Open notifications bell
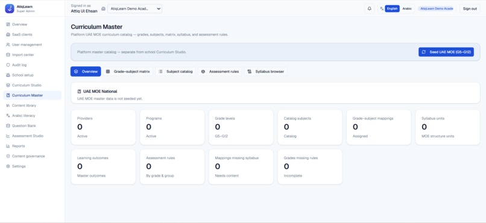Screen dimensions: 486x223 point(370,8)
